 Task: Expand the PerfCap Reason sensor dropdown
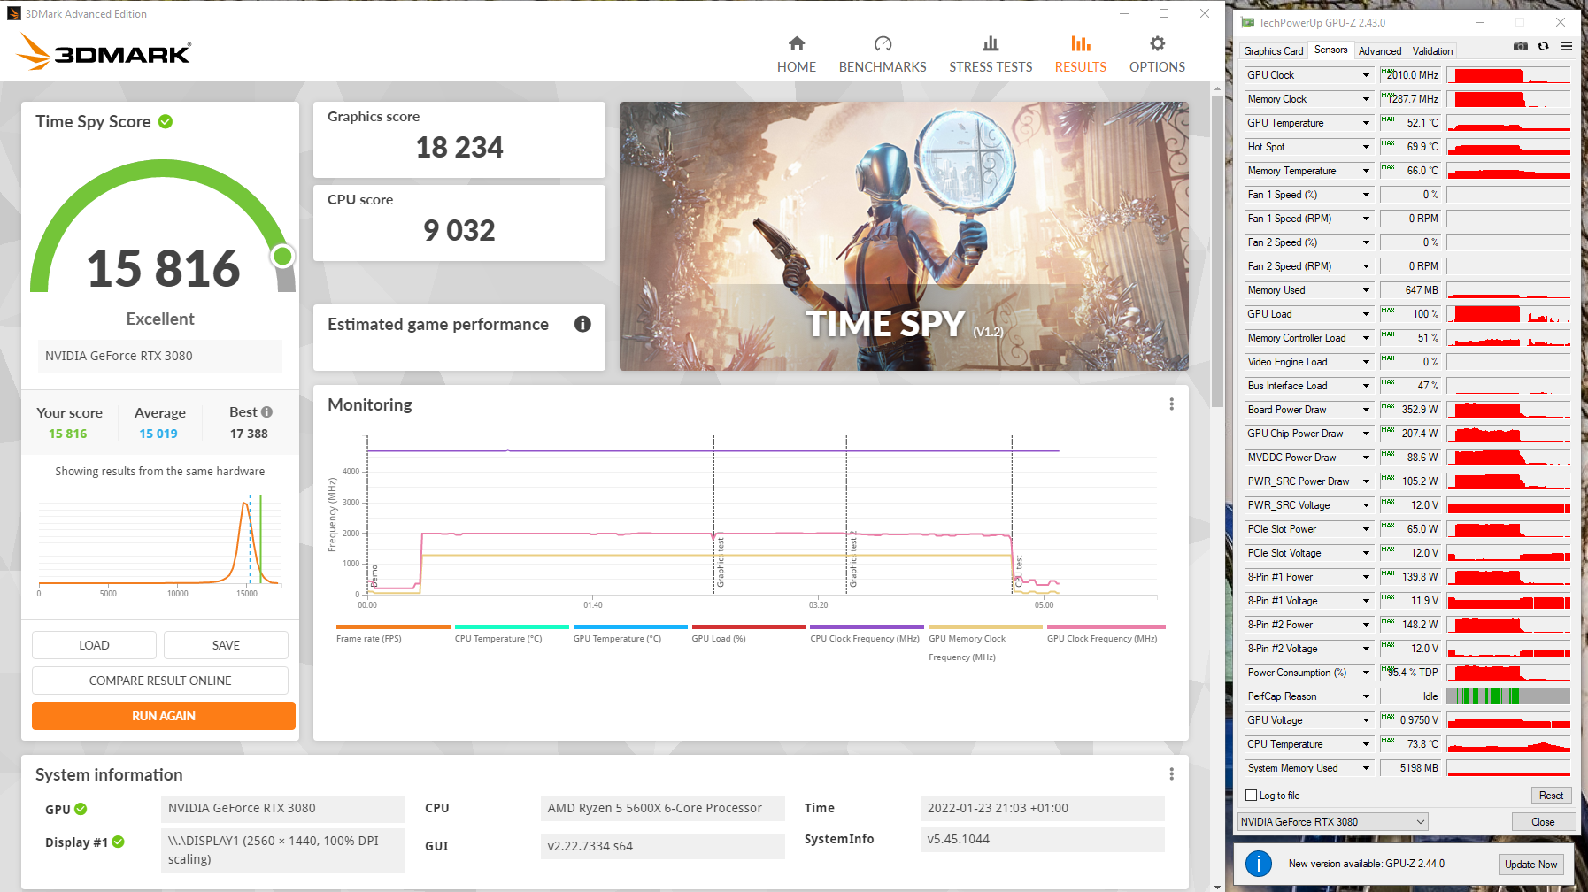[1366, 696]
